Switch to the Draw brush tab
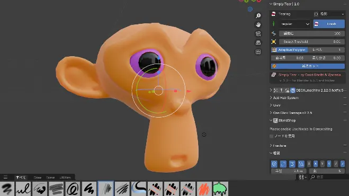Screen dimensions: 349x196 click(38, 177)
